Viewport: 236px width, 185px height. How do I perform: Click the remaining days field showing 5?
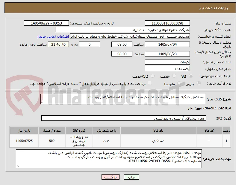pos(90,44)
